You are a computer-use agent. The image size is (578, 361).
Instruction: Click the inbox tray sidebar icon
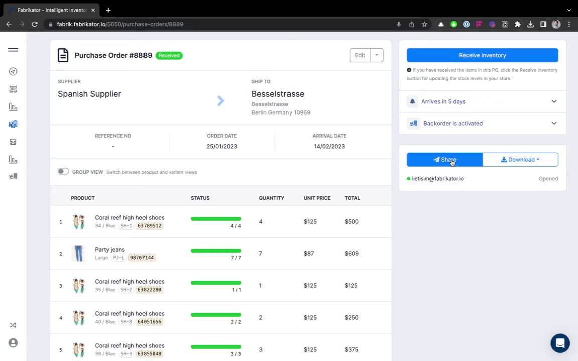click(13, 142)
